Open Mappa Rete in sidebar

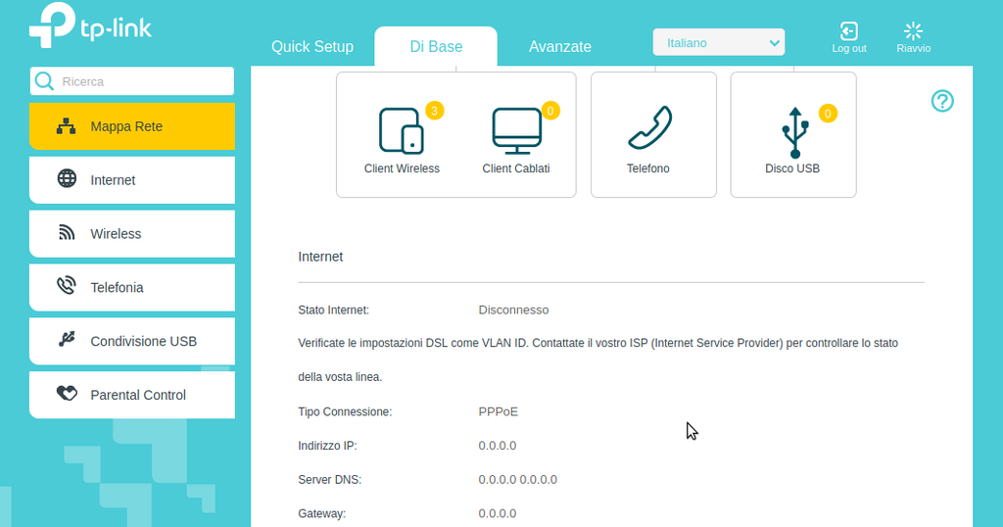pyautogui.click(x=132, y=126)
